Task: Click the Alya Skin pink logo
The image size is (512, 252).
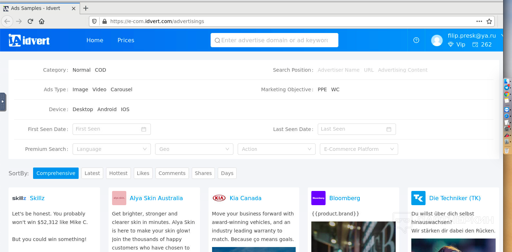Action: click(119, 198)
